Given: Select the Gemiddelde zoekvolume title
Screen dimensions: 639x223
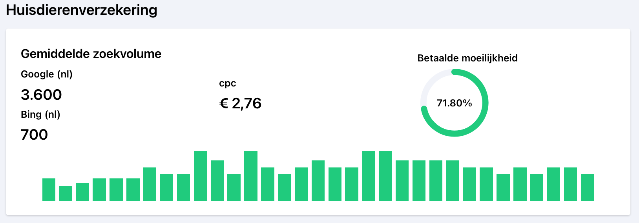Looking at the screenshot, I should pos(91,54).
